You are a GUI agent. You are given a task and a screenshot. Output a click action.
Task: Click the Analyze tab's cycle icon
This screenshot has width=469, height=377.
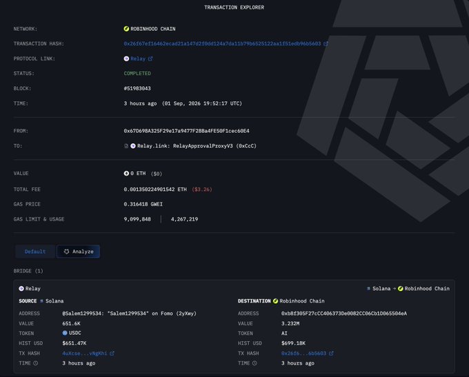pyautogui.click(x=66, y=252)
